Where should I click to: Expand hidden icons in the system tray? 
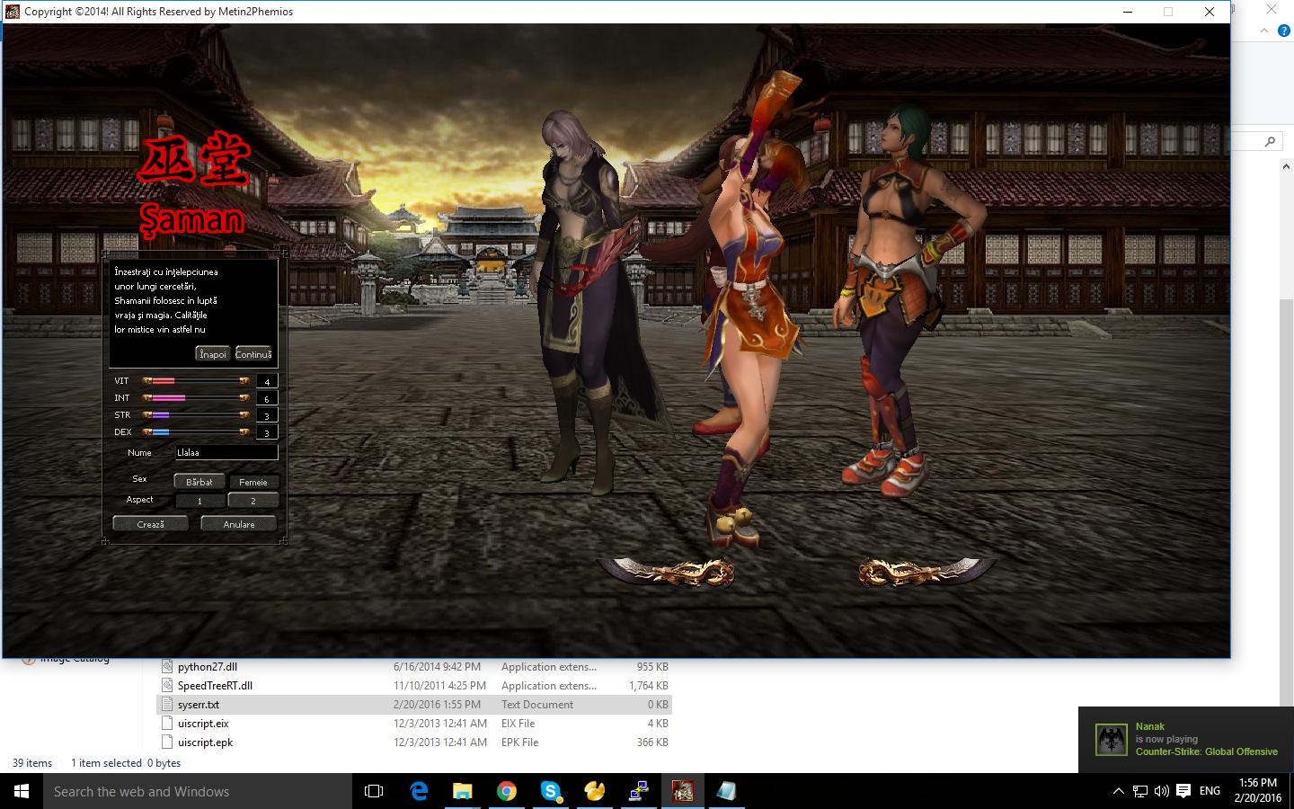1117,792
